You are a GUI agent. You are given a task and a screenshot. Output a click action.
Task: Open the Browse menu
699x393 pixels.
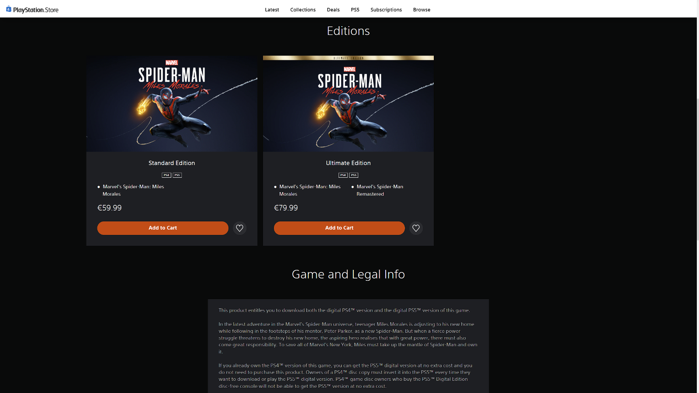click(x=422, y=10)
